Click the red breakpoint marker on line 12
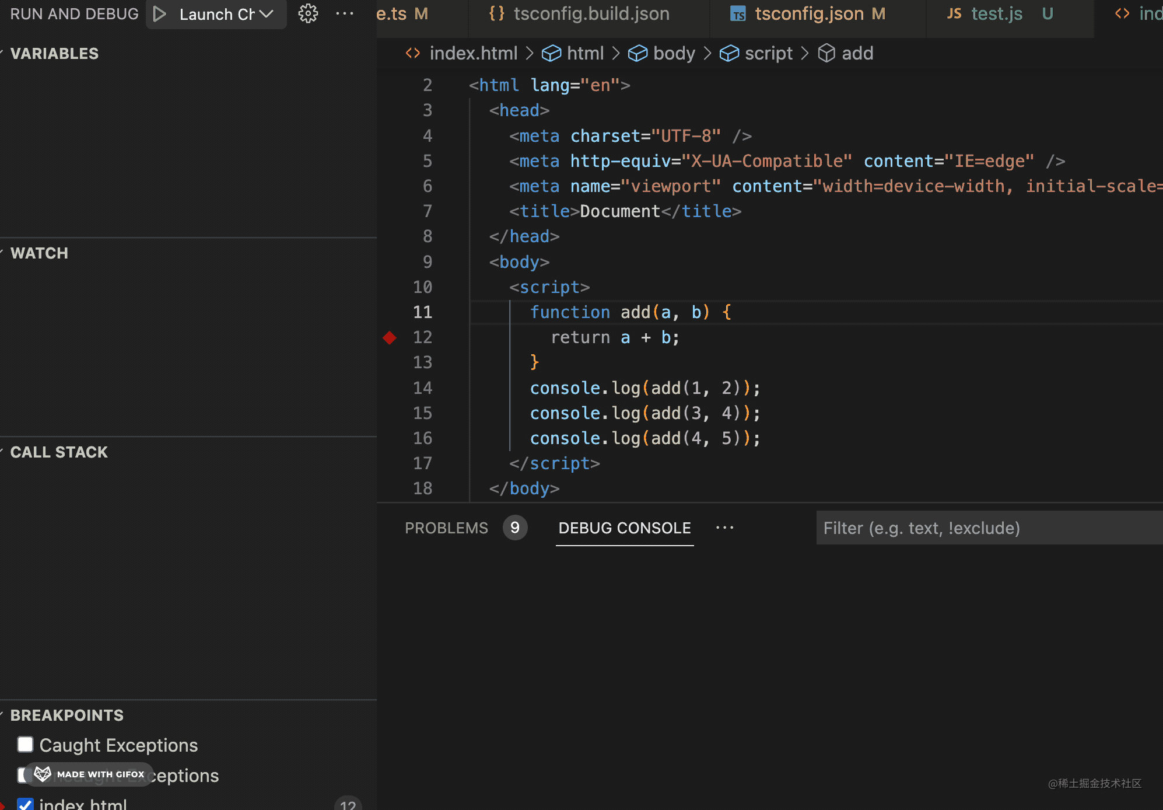 tap(390, 337)
